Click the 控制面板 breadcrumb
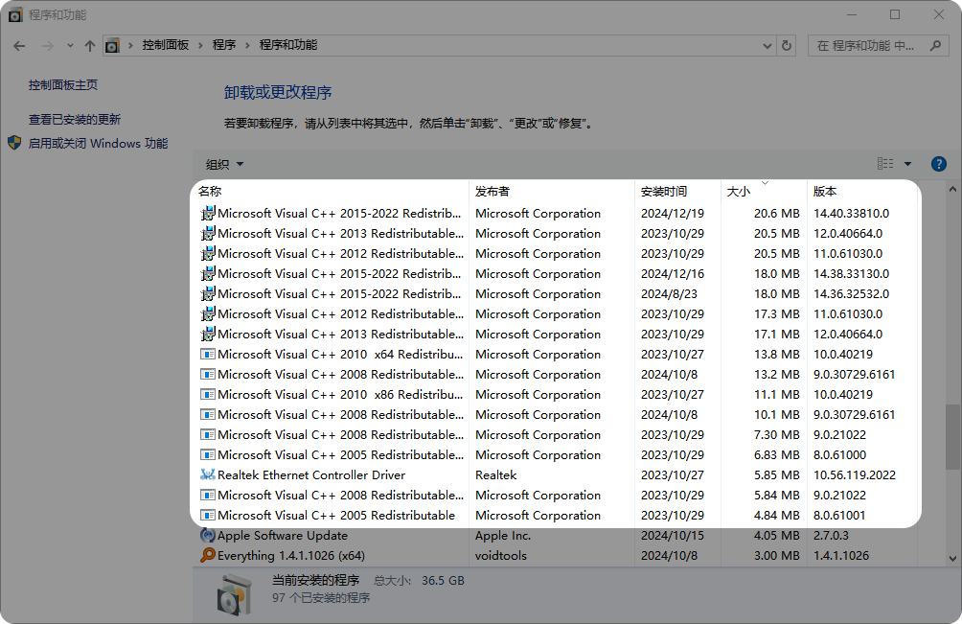The height and width of the screenshot is (624, 962). (x=166, y=45)
